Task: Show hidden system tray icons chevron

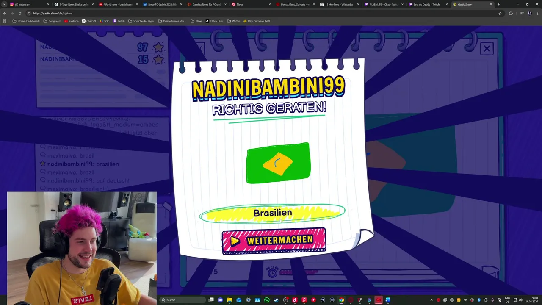Action: 431,300
